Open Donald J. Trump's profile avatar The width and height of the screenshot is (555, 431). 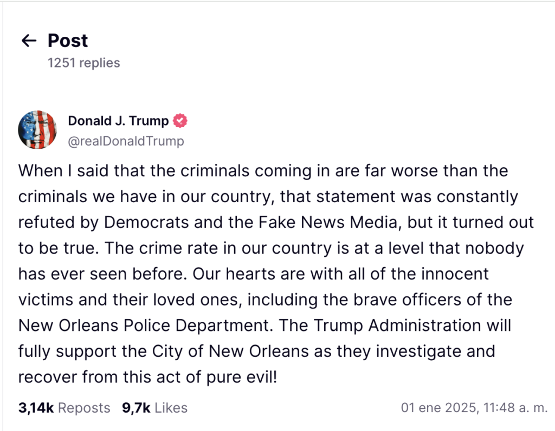coord(37,130)
